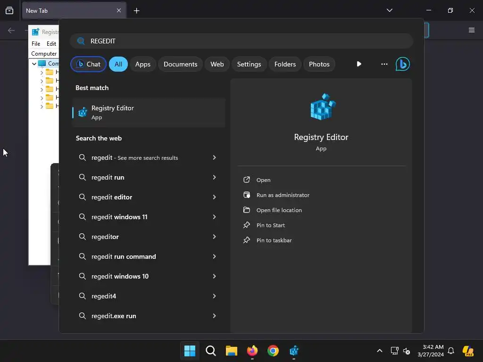The image size is (483, 362).
Task: Click the Open action icon
Action: click(246, 180)
